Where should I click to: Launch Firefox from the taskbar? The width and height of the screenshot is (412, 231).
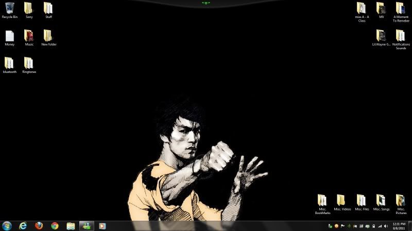click(x=39, y=226)
